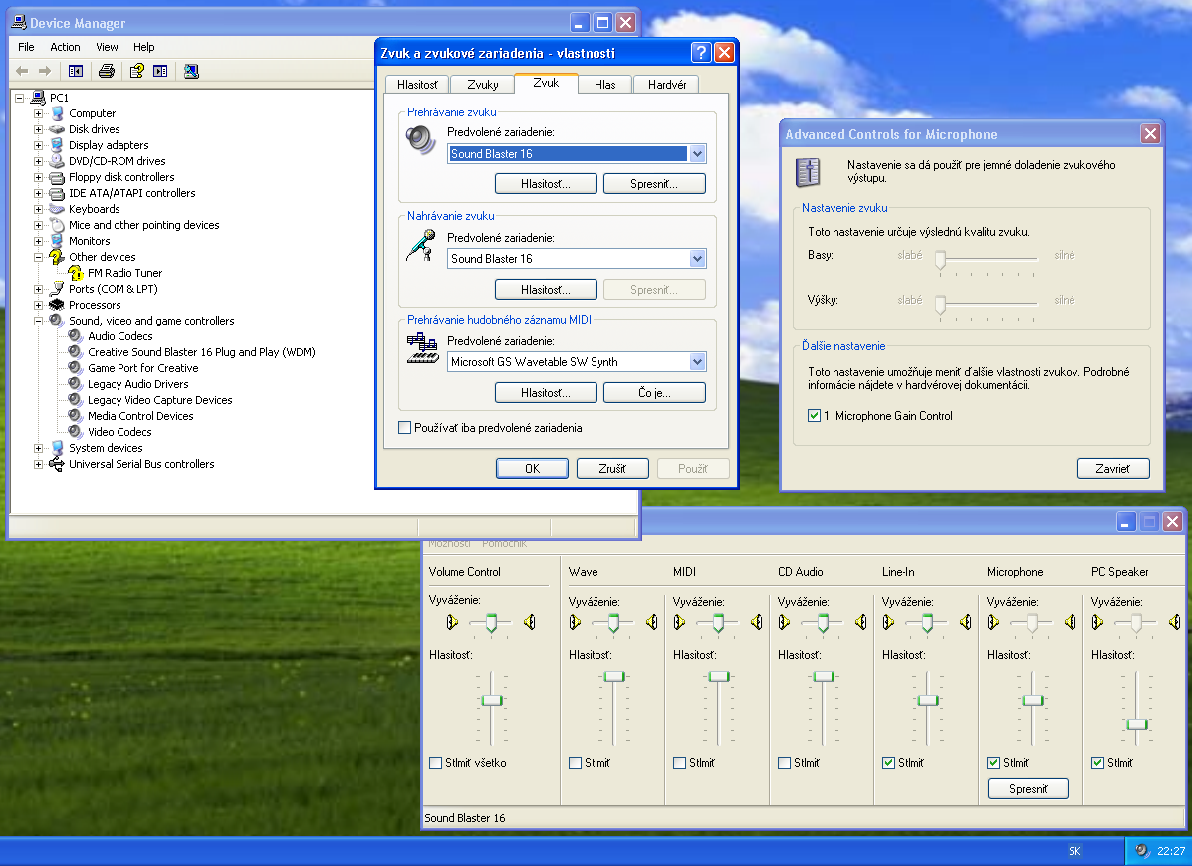Click the Wave volume slider handle

pos(614,676)
